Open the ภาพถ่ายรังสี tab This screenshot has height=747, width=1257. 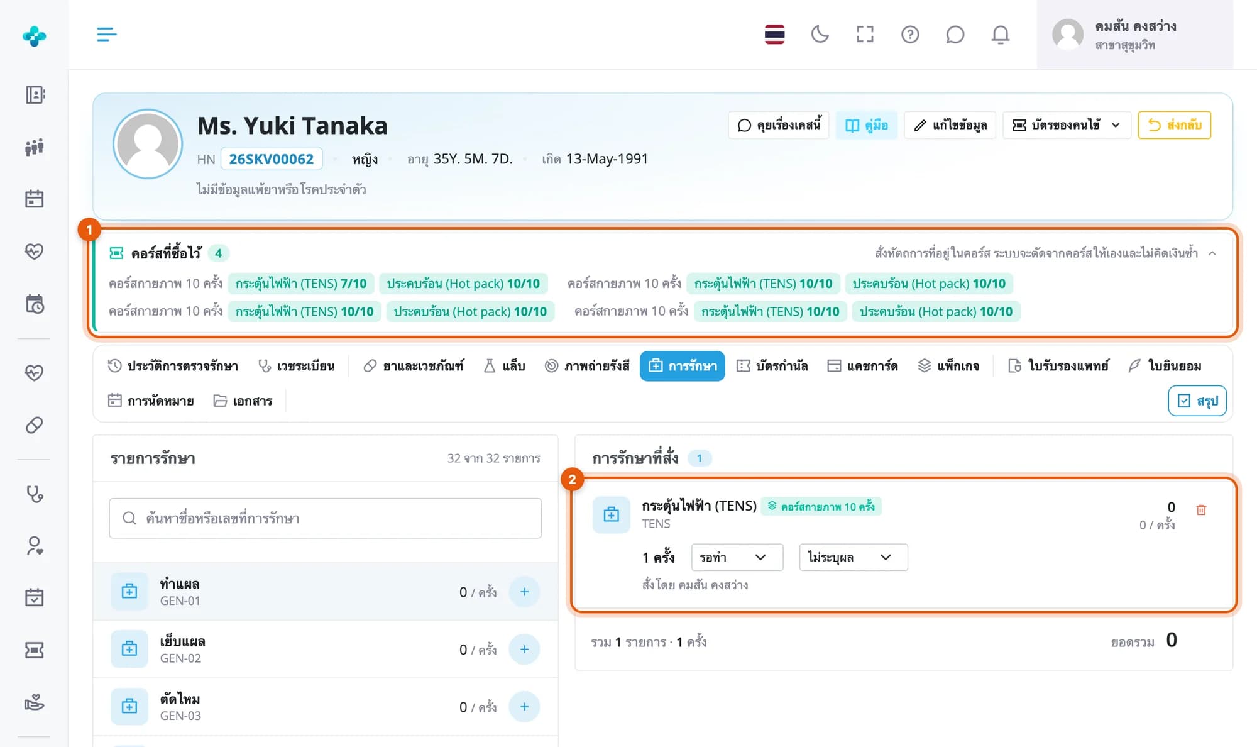[587, 366]
